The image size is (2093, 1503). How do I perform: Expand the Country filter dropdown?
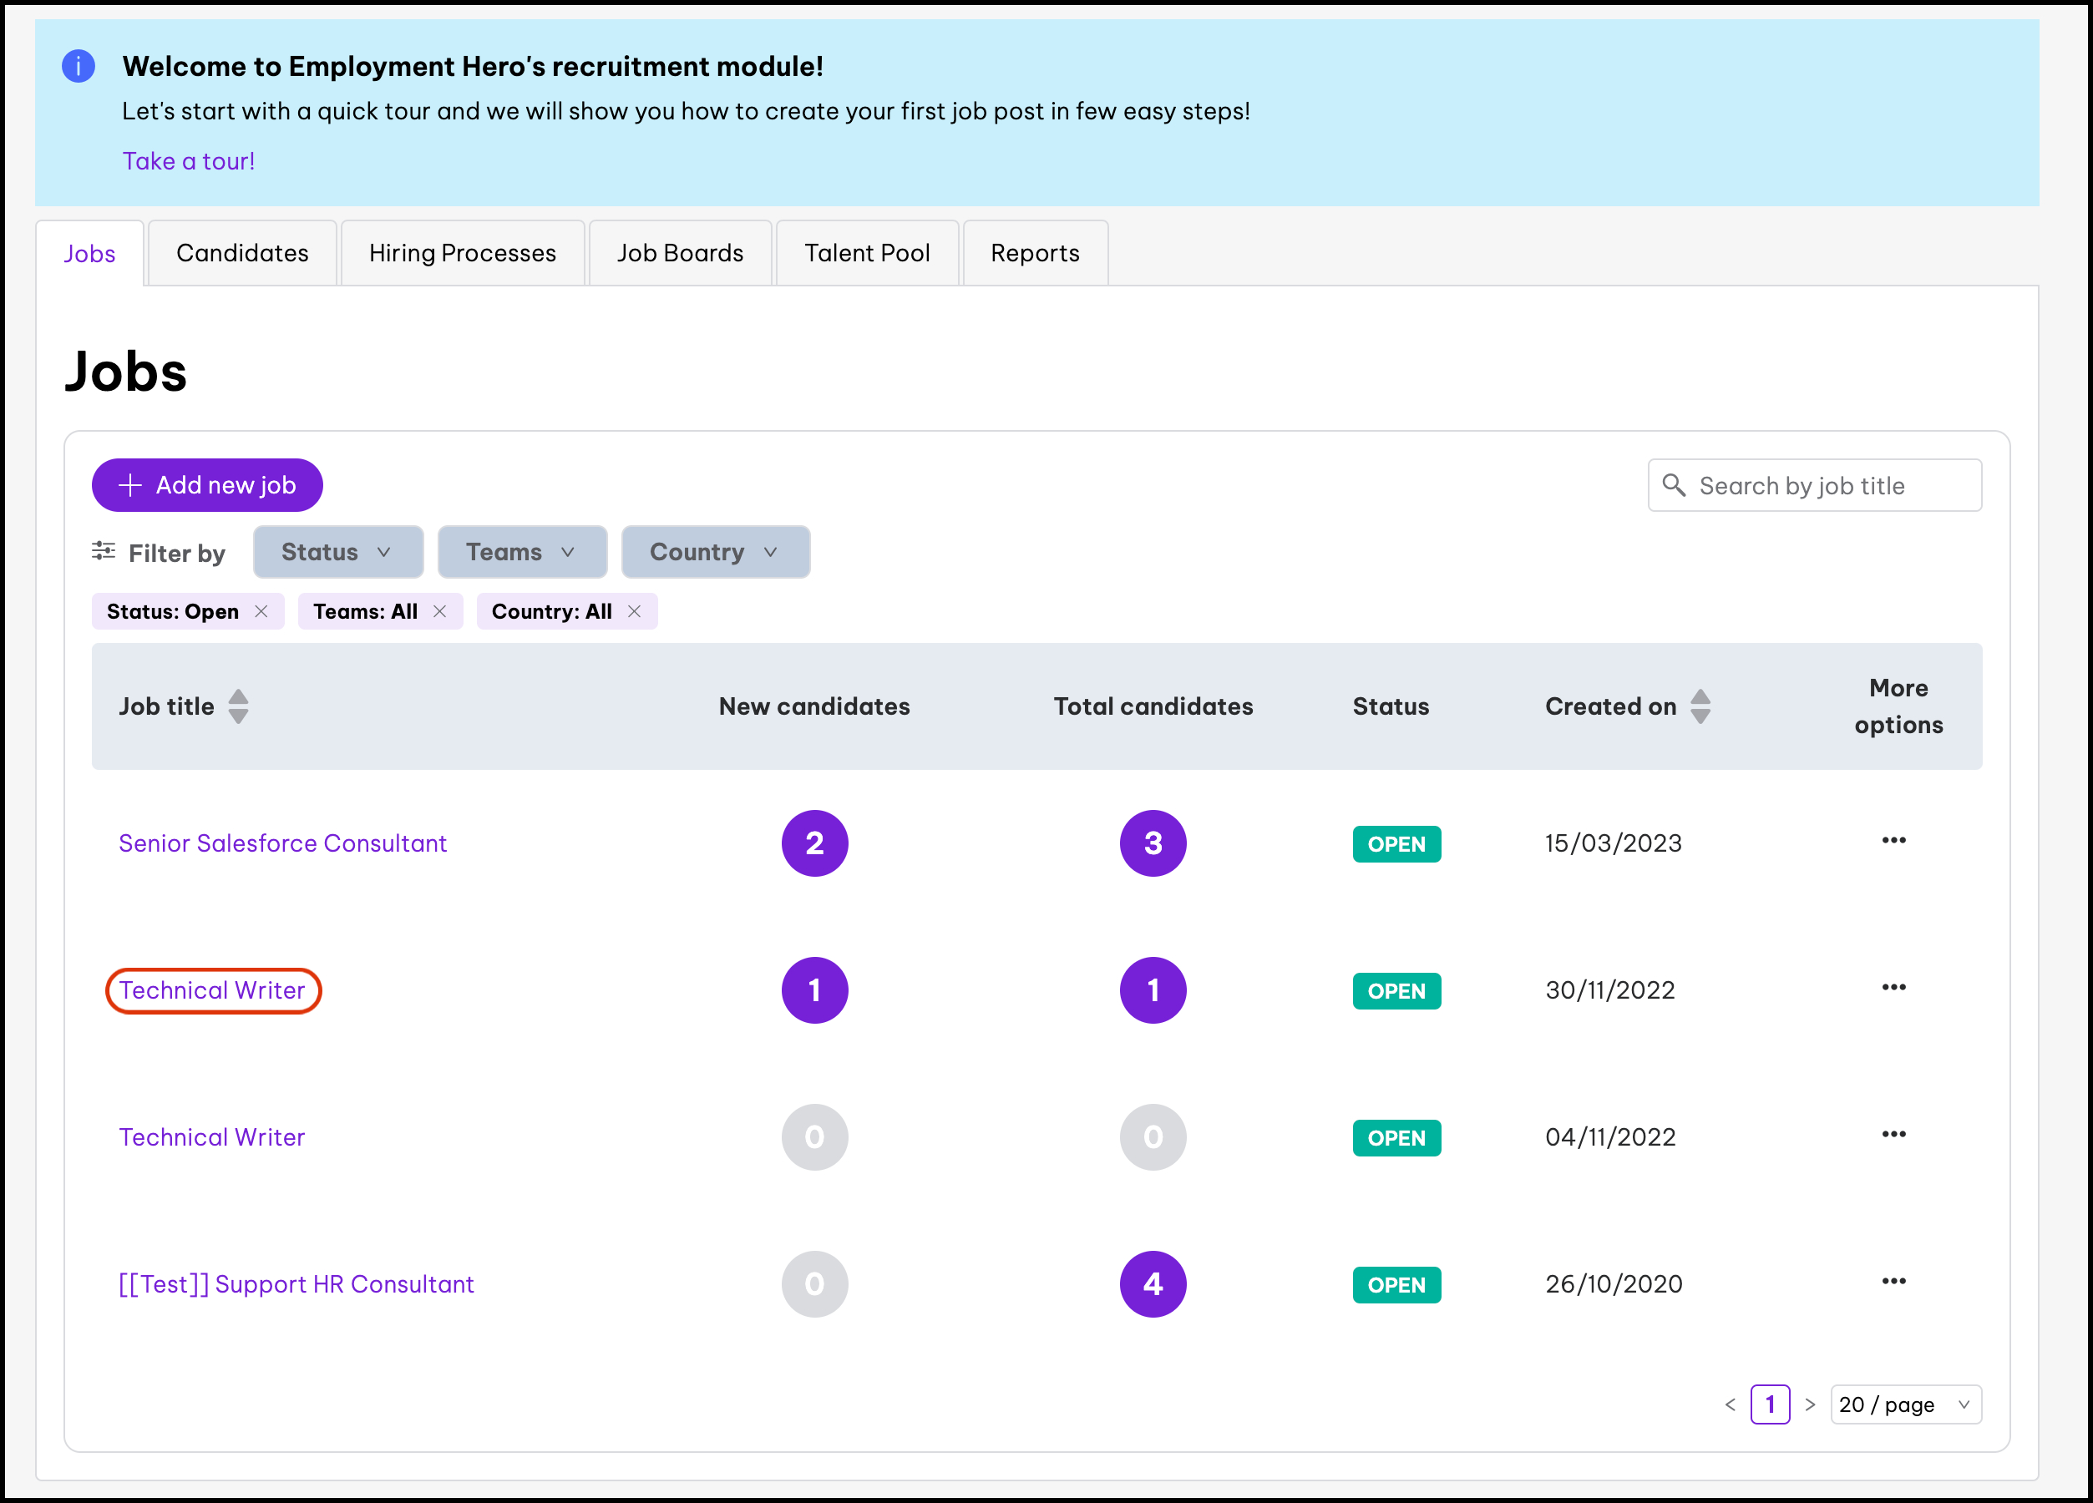coord(715,553)
